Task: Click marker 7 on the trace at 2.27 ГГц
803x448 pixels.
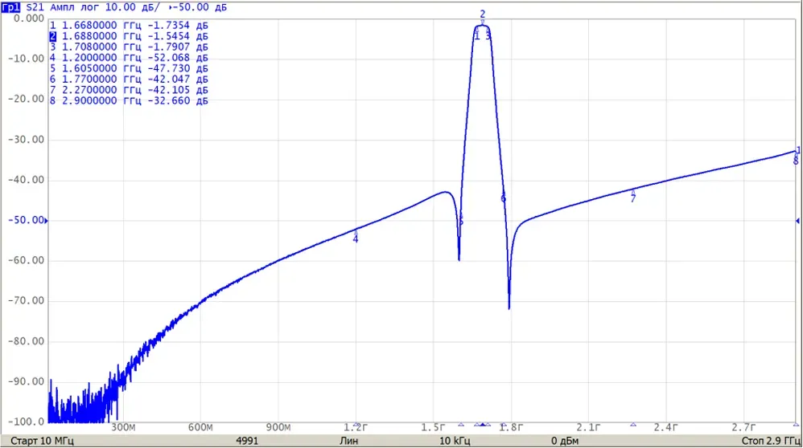Action: tap(633, 196)
